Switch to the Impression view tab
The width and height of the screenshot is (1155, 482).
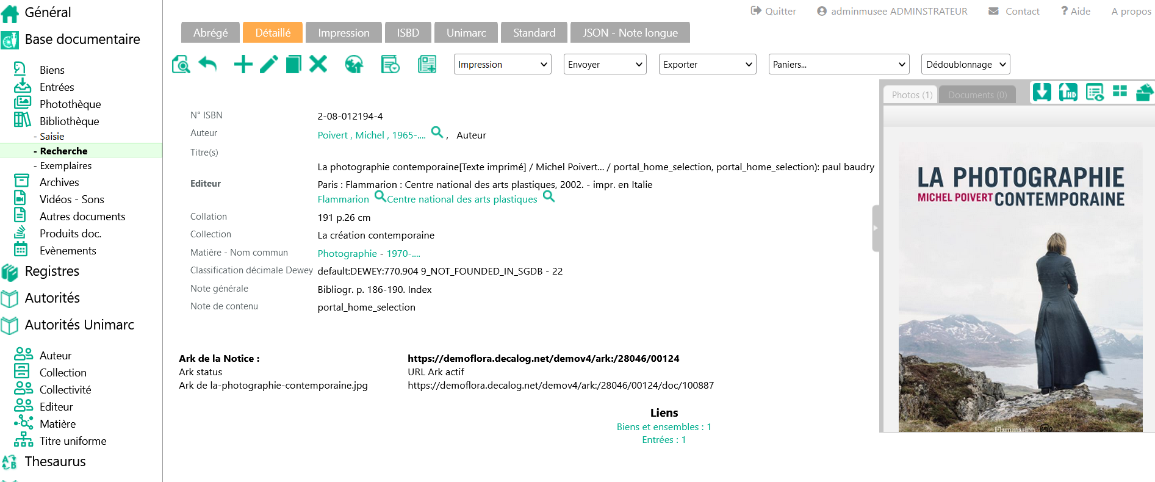pyautogui.click(x=344, y=32)
